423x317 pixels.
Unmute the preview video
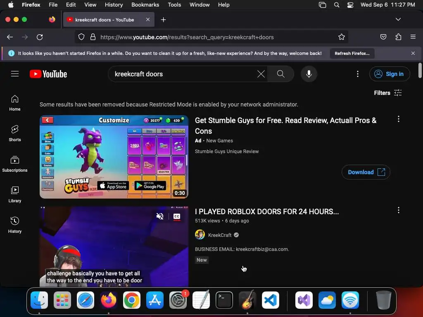(x=160, y=216)
